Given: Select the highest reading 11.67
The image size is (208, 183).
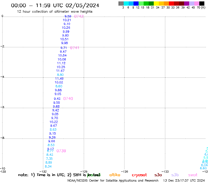Looking at the screenshot, I should (60, 71).
